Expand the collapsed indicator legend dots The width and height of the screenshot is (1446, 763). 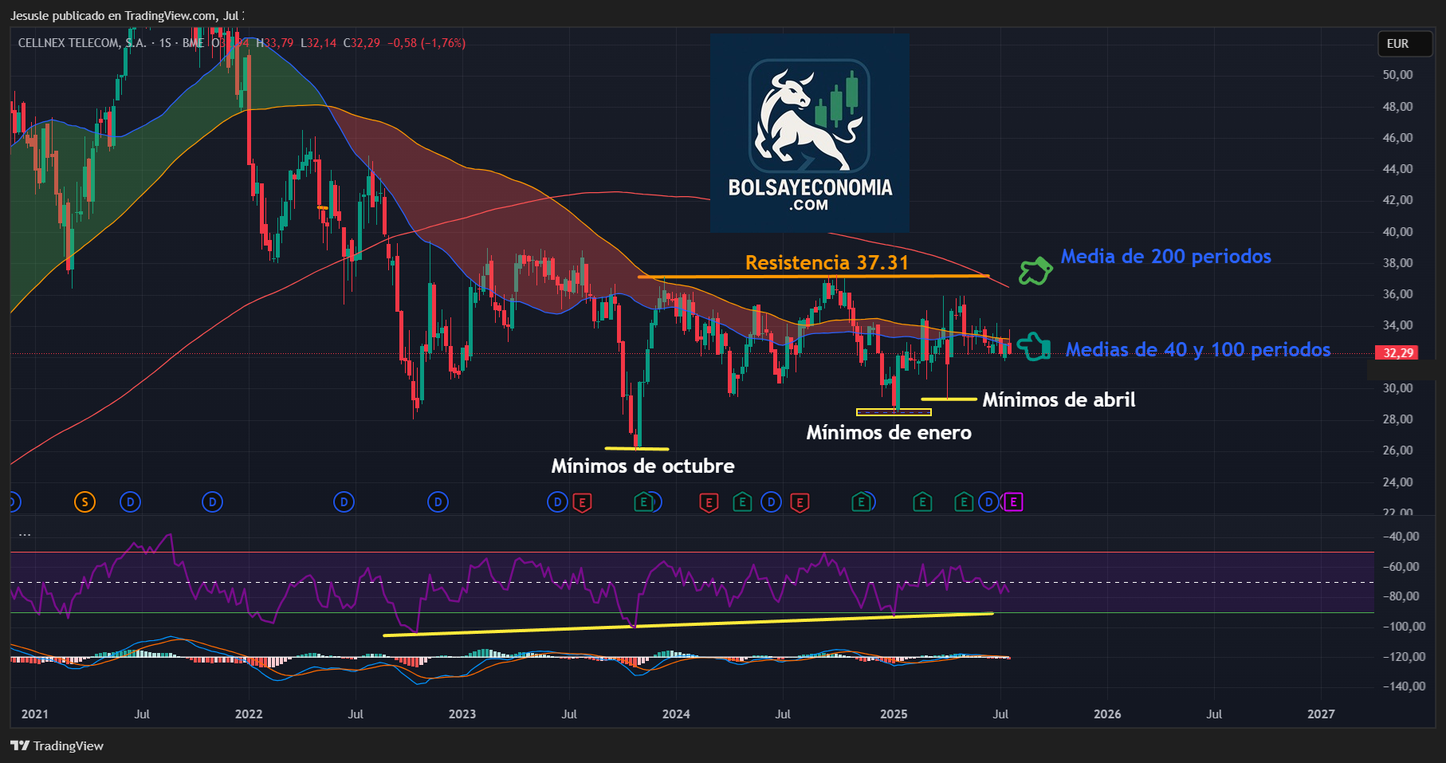[x=25, y=534]
